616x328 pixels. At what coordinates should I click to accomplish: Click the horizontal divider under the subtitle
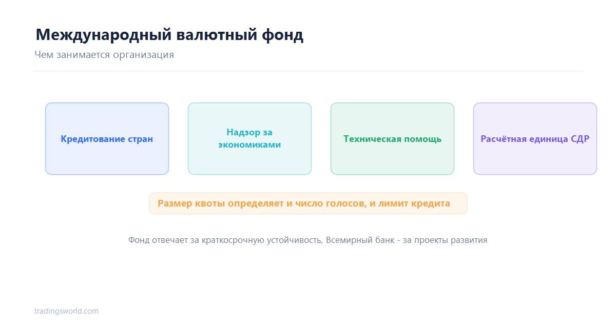308,71
